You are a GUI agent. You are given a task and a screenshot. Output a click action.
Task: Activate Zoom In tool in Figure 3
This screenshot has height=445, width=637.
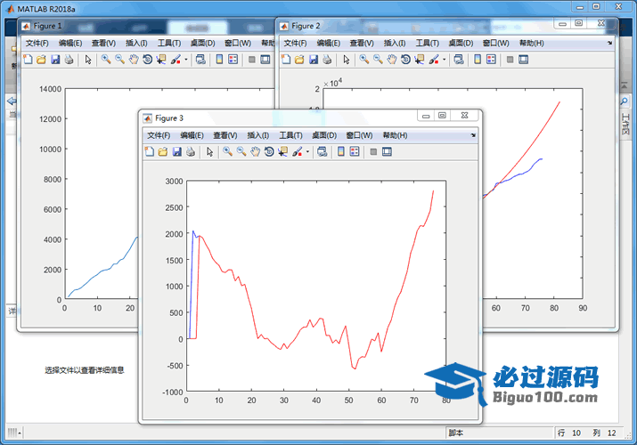tap(227, 151)
